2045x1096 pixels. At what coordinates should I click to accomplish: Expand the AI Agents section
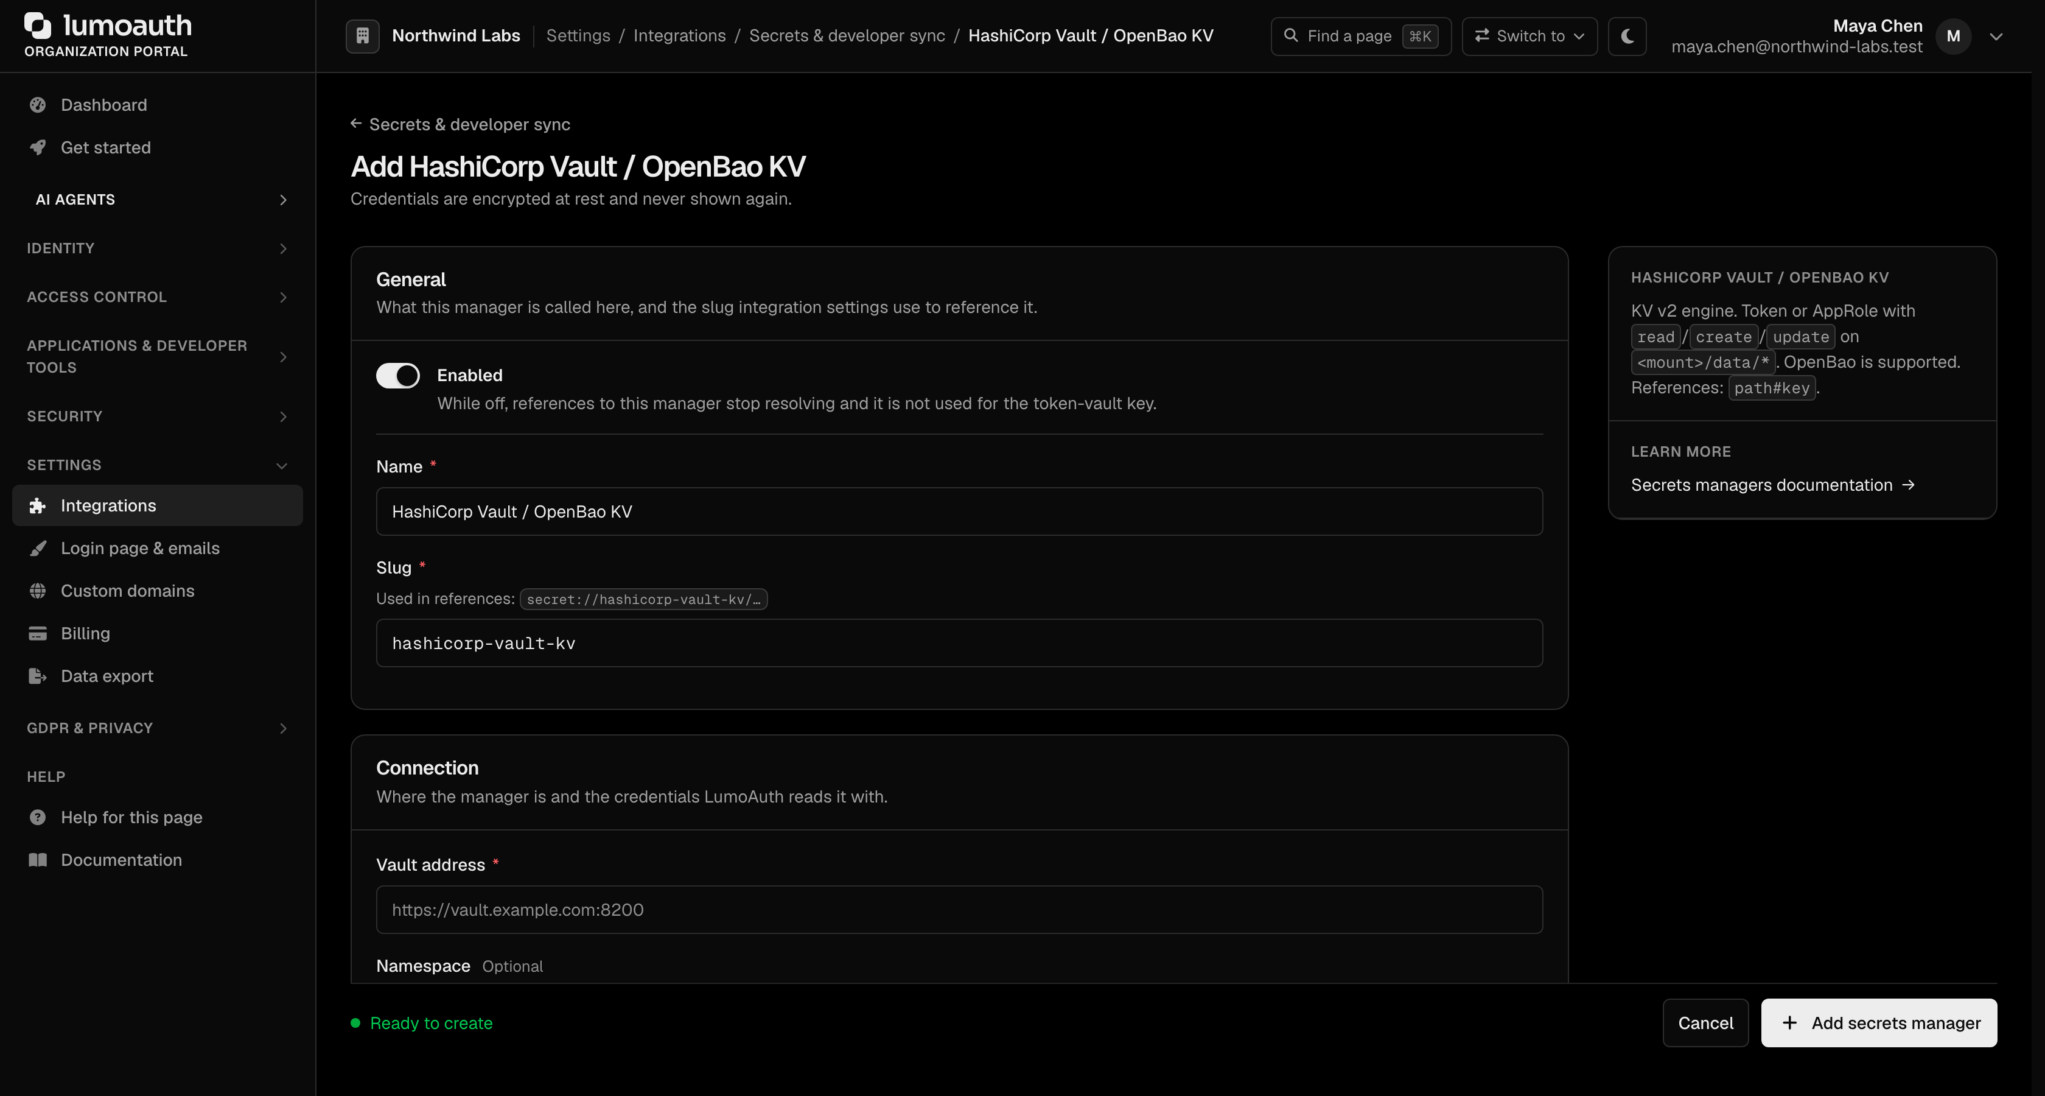(157, 199)
